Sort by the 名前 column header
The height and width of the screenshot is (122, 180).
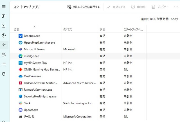click(x=16, y=30)
